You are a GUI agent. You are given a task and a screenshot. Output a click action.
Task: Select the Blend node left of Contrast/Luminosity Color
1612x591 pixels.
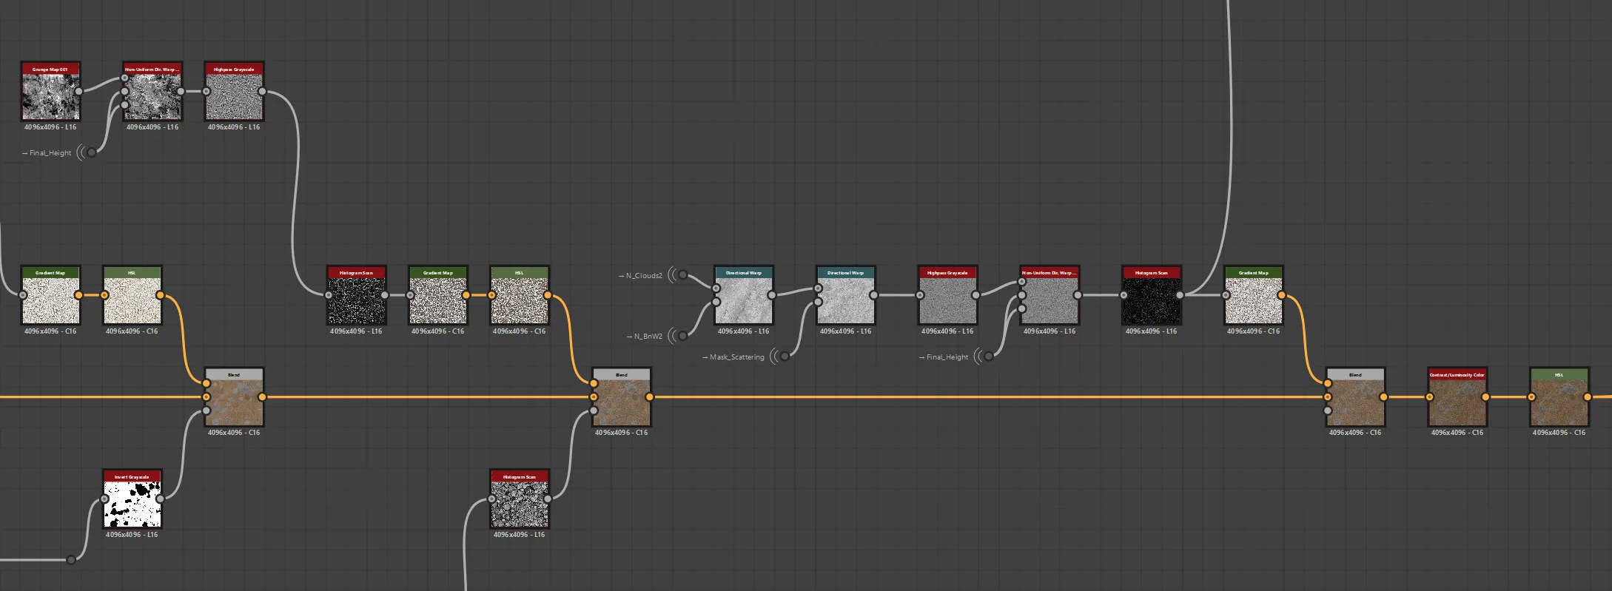(x=1355, y=397)
